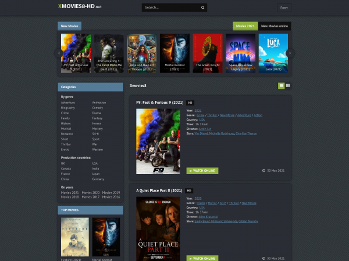Screen dimensions: 349x261
Task: Select the New Movies online tab
Action: click(274, 26)
